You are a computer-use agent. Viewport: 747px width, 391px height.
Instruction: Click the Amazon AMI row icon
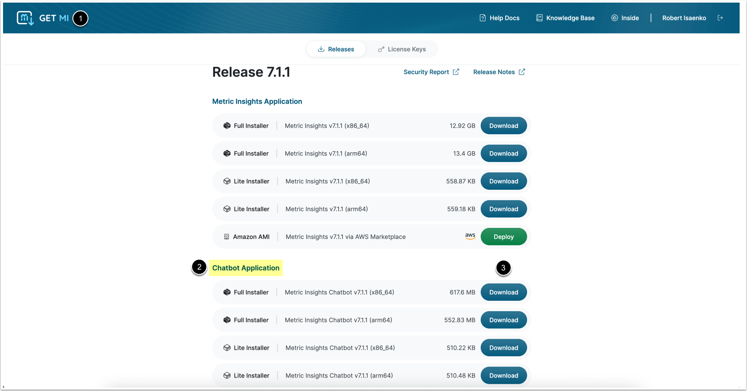point(226,237)
